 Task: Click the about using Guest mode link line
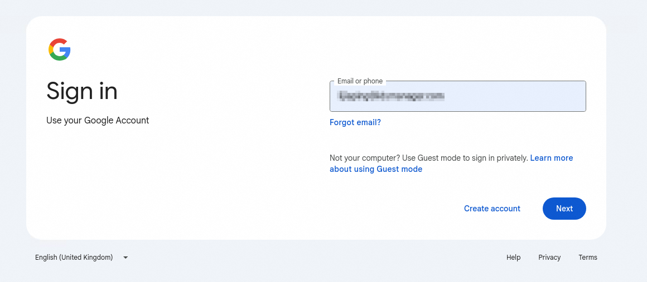coord(376,169)
